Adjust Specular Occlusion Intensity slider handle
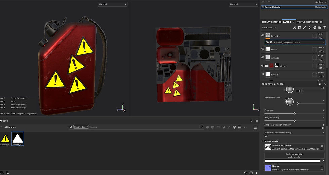 (266, 136)
